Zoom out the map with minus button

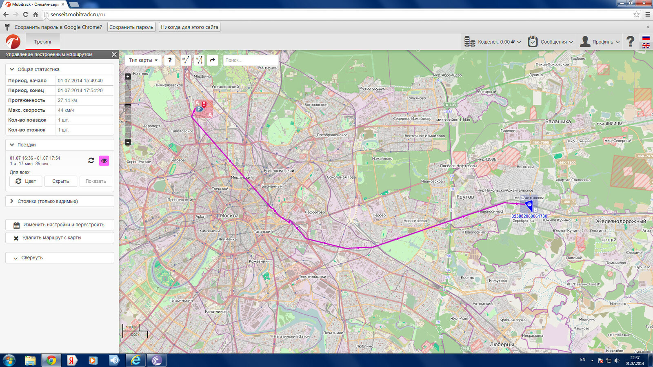pyautogui.click(x=128, y=142)
